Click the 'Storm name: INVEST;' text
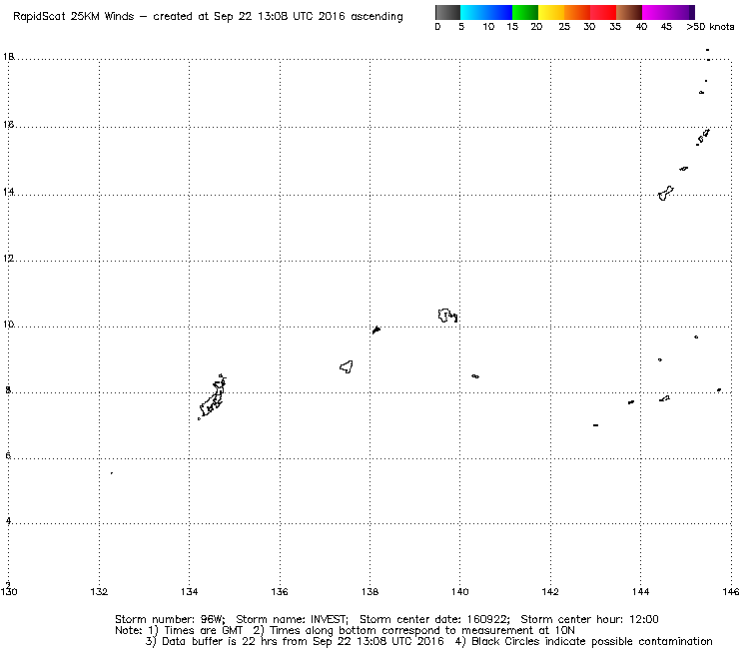This screenshot has width=739, height=649. (292, 619)
